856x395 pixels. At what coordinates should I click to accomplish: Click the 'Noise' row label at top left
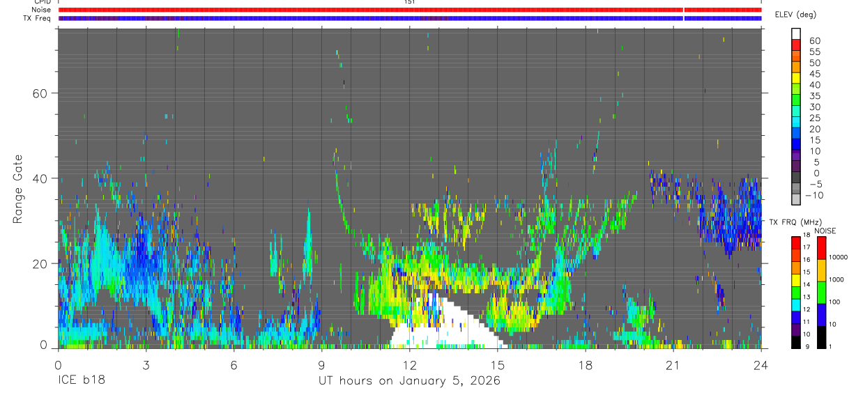[43, 10]
